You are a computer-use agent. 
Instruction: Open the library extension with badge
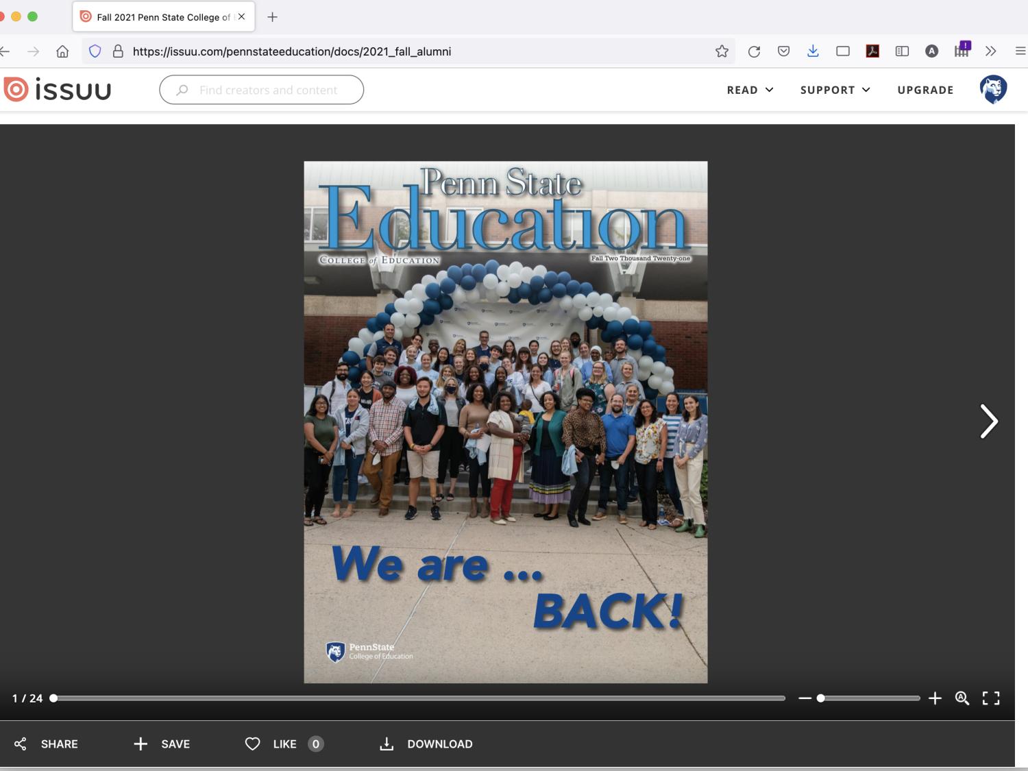click(962, 49)
